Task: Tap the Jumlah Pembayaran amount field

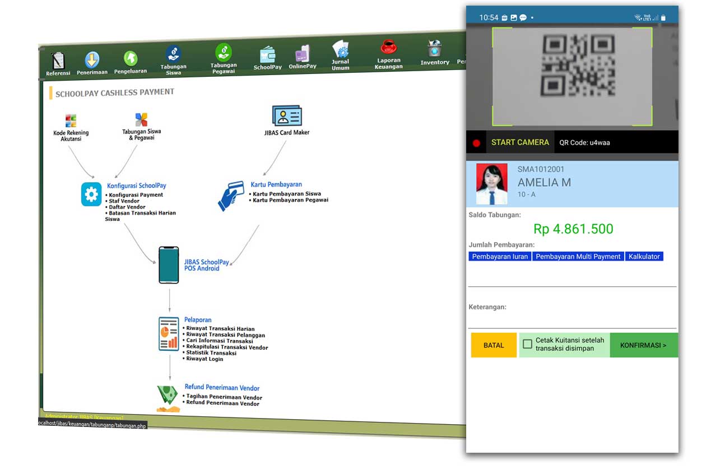Action: 572,276
